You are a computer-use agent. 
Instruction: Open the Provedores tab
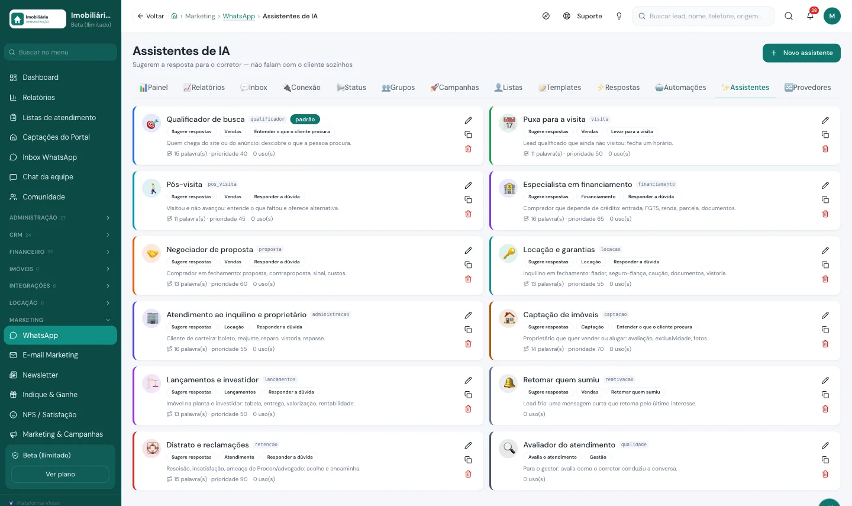tap(808, 88)
